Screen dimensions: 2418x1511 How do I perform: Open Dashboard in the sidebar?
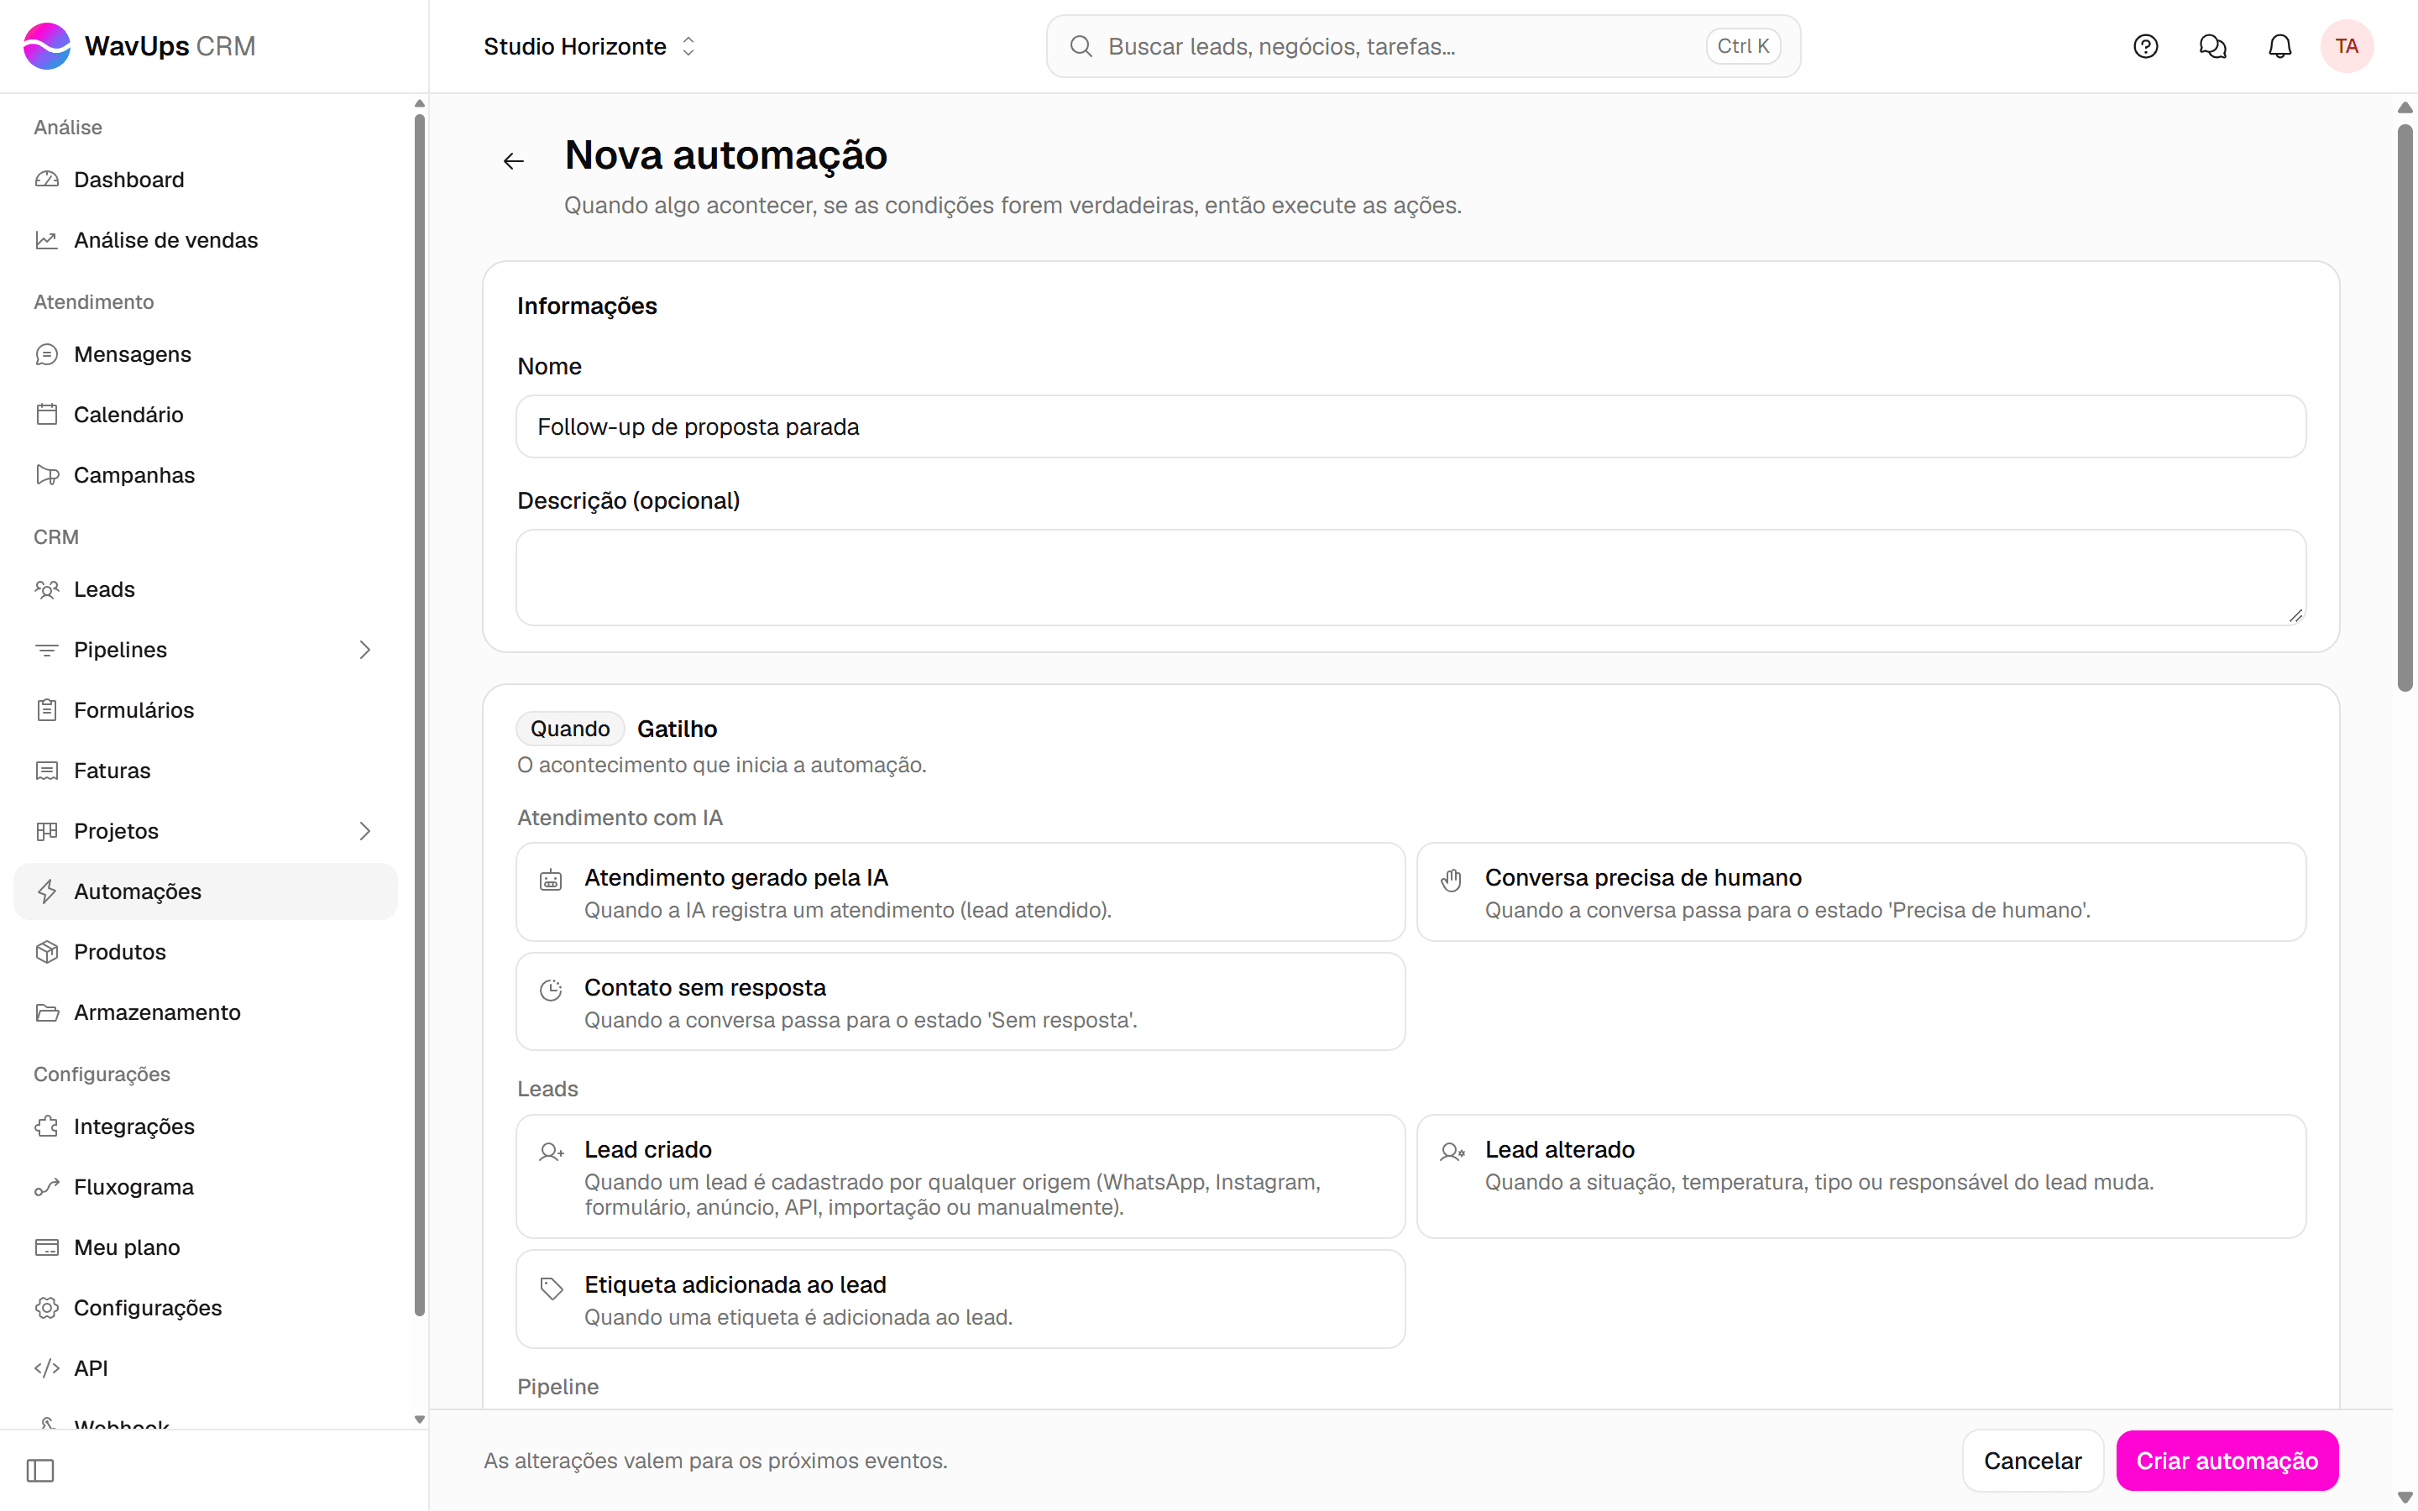[205, 180]
